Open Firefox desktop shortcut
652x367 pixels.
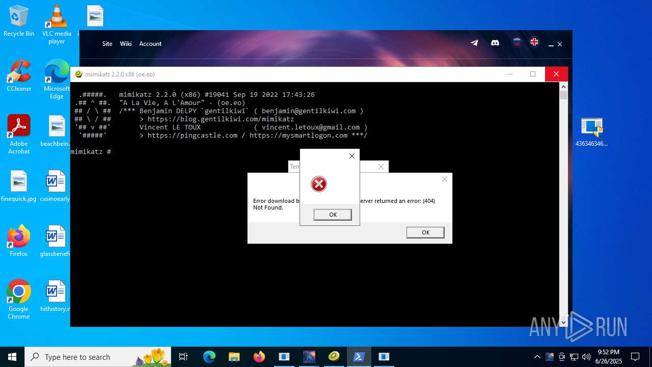click(x=19, y=241)
